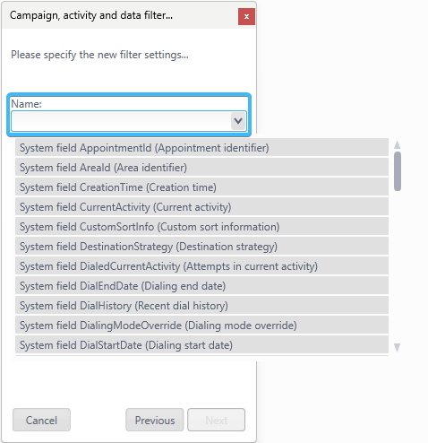Pick System field DialEndDate entry
428x443 pixels.
click(201, 285)
